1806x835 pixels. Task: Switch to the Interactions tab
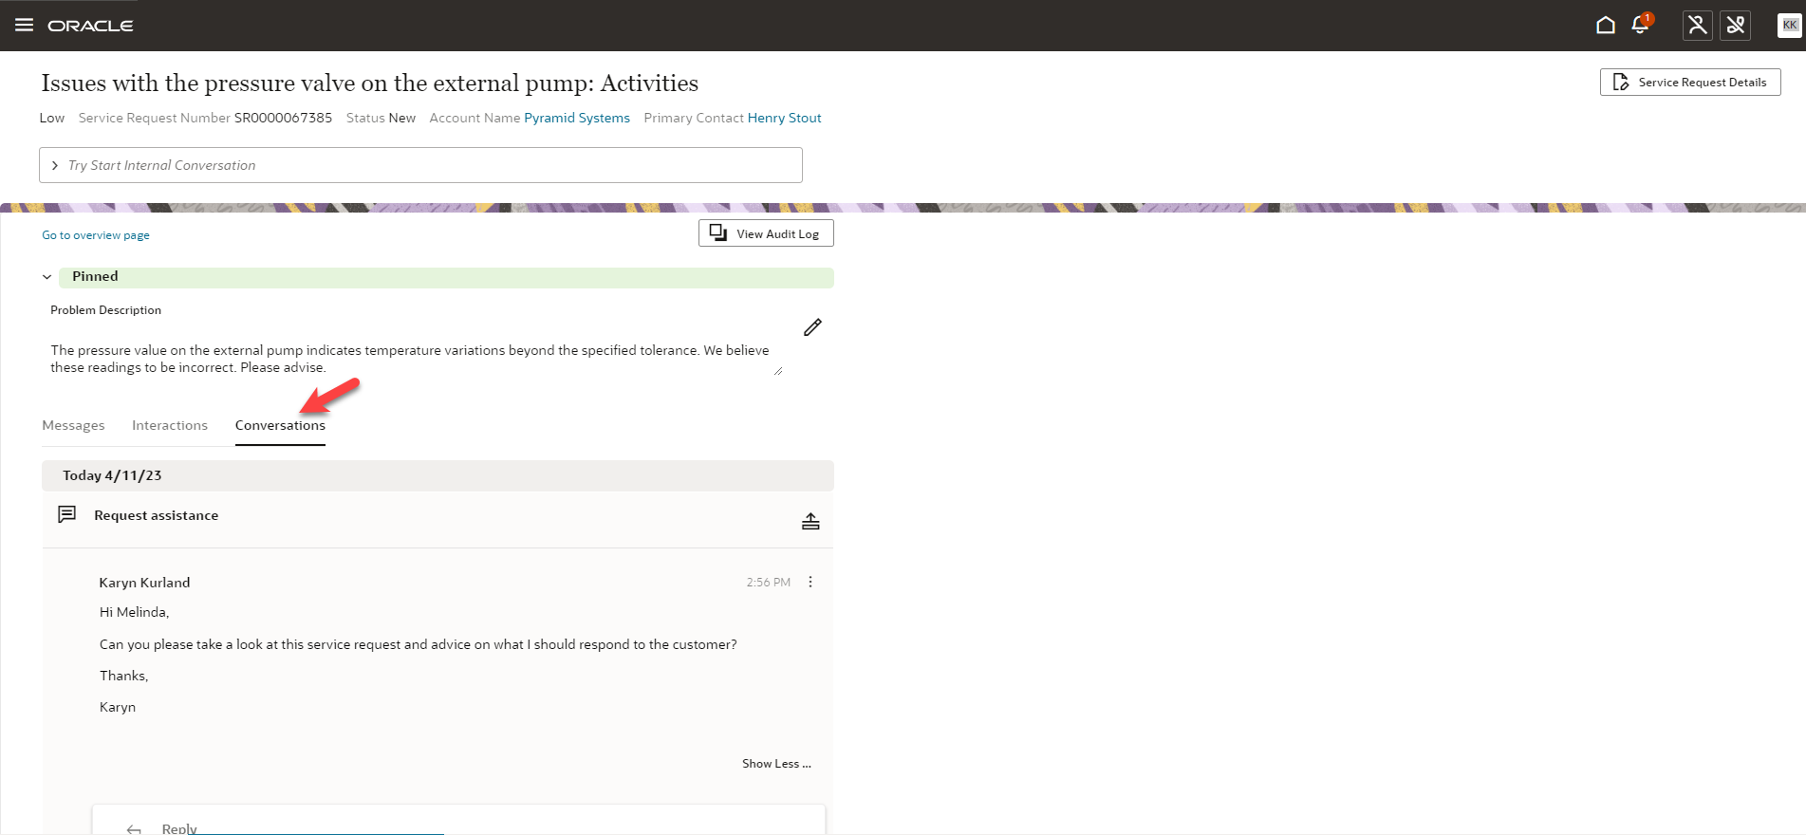(170, 425)
